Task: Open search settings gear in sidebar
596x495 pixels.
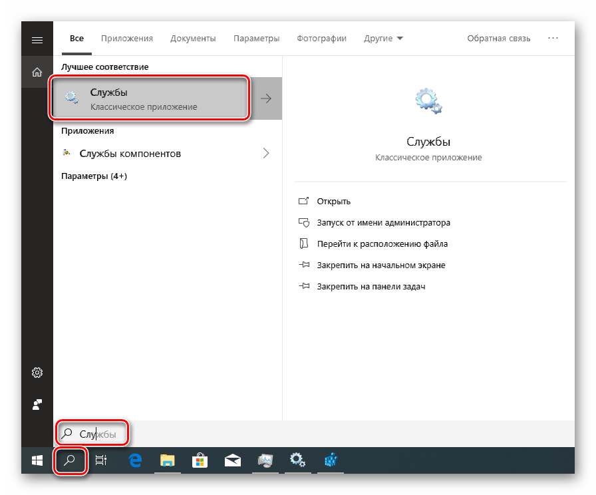Action: (x=37, y=373)
